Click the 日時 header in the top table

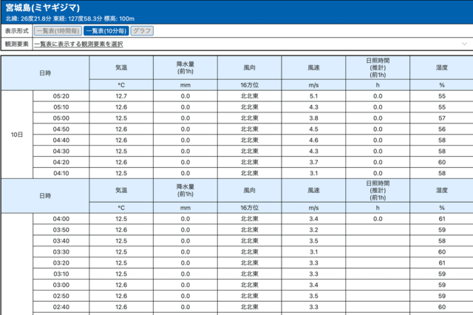pyautogui.click(x=45, y=73)
